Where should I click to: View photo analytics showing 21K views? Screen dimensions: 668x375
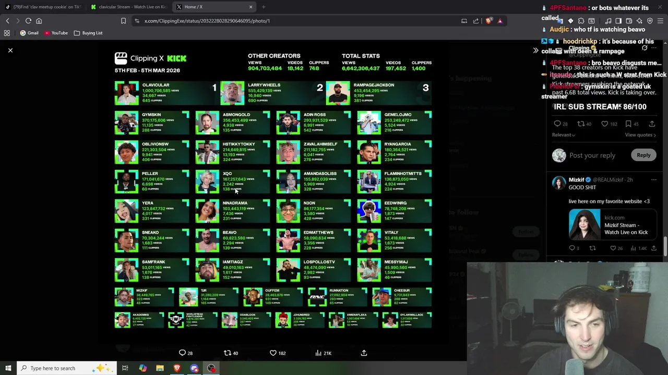323,353
